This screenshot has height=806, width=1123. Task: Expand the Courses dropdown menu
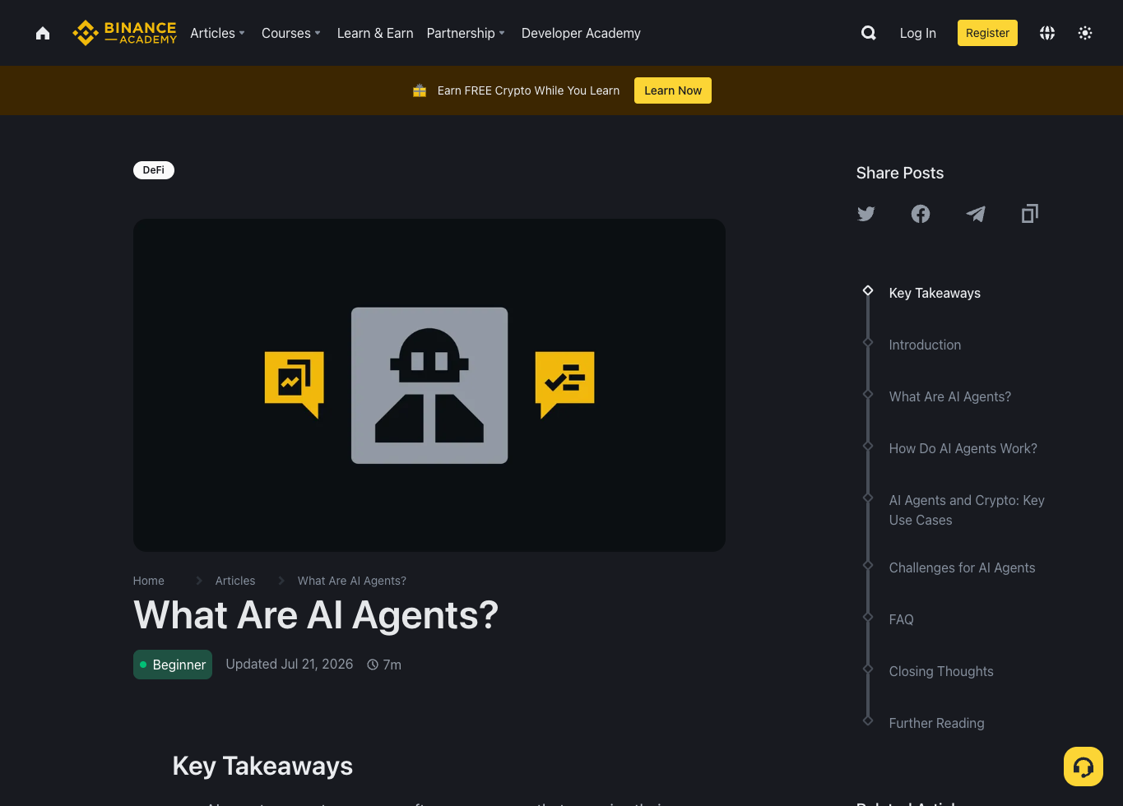click(291, 33)
